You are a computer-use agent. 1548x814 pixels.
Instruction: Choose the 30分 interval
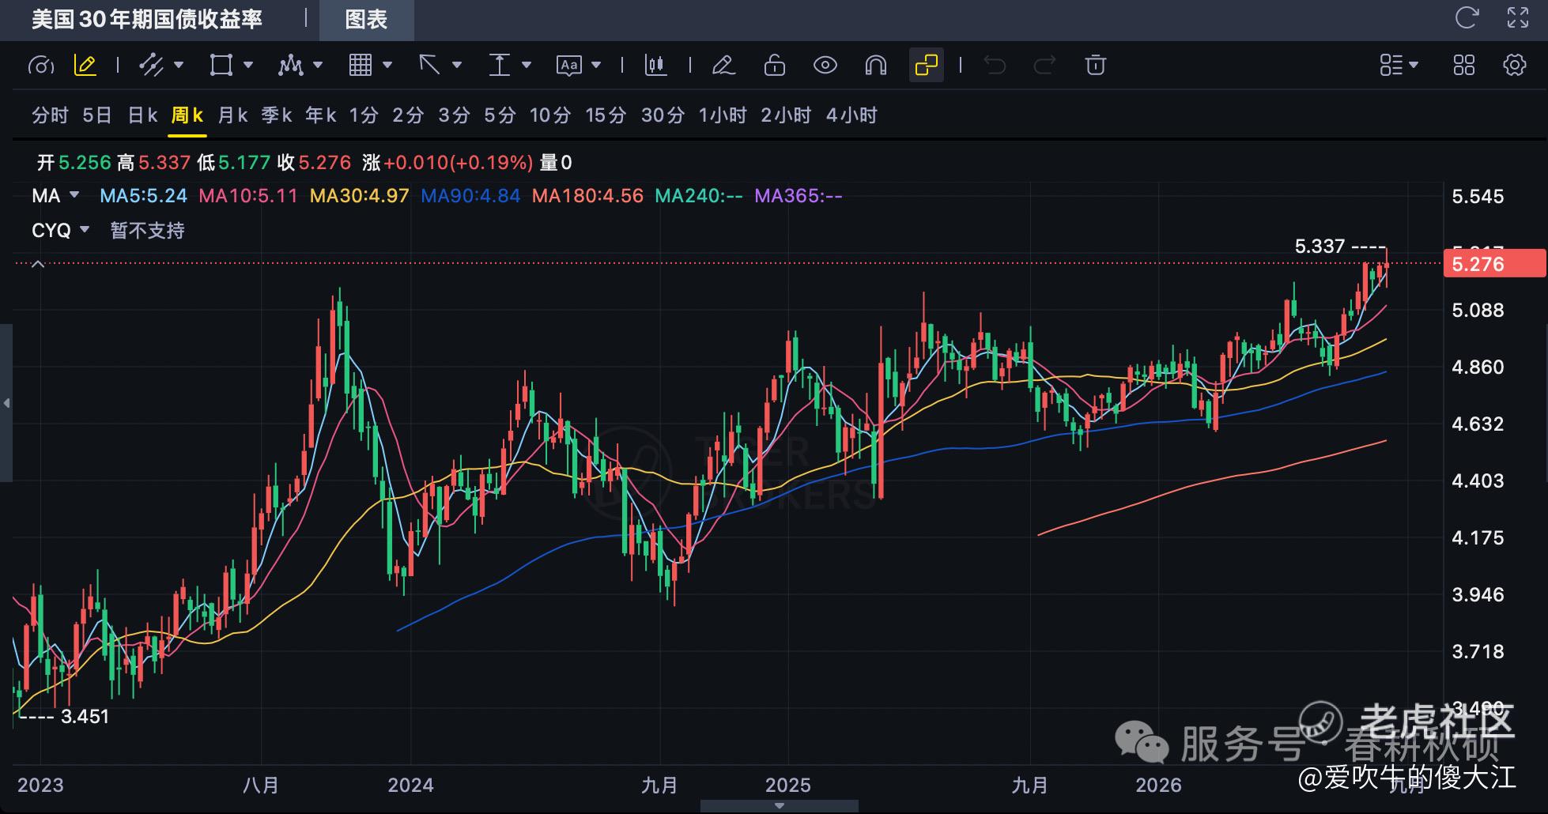pyautogui.click(x=663, y=115)
